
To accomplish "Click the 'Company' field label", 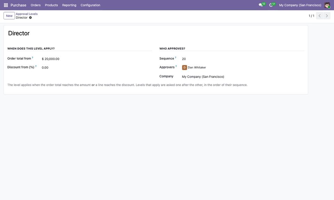I will pyautogui.click(x=166, y=76).
